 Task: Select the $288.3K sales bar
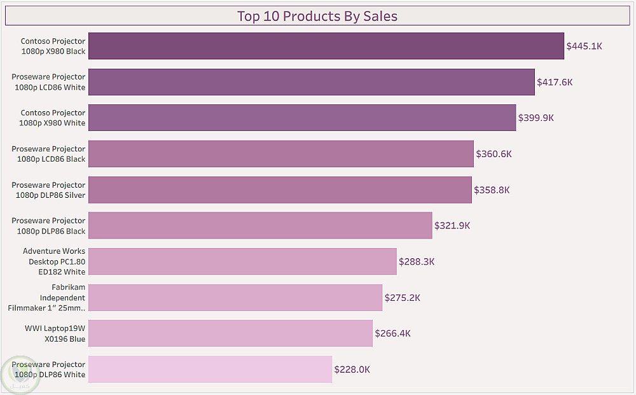tap(242, 261)
